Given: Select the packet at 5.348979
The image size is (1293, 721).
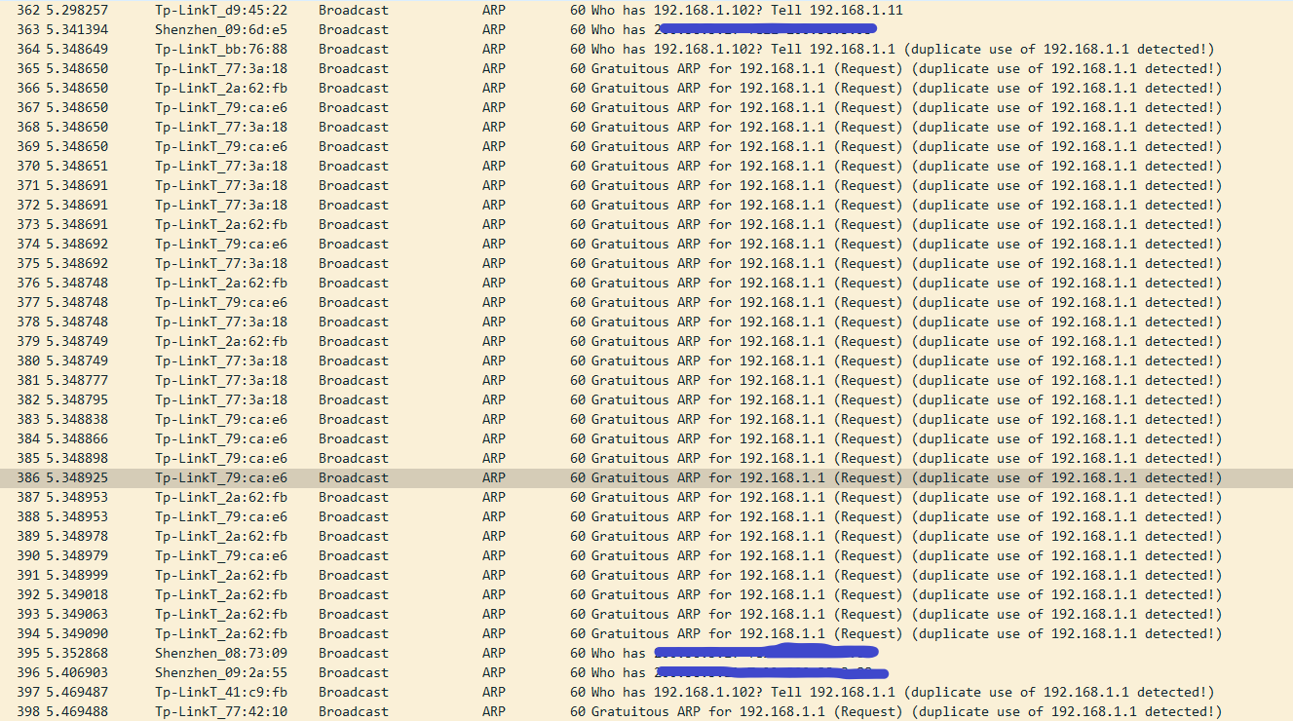Looking at the screenshot, I should tap(646, 555).
